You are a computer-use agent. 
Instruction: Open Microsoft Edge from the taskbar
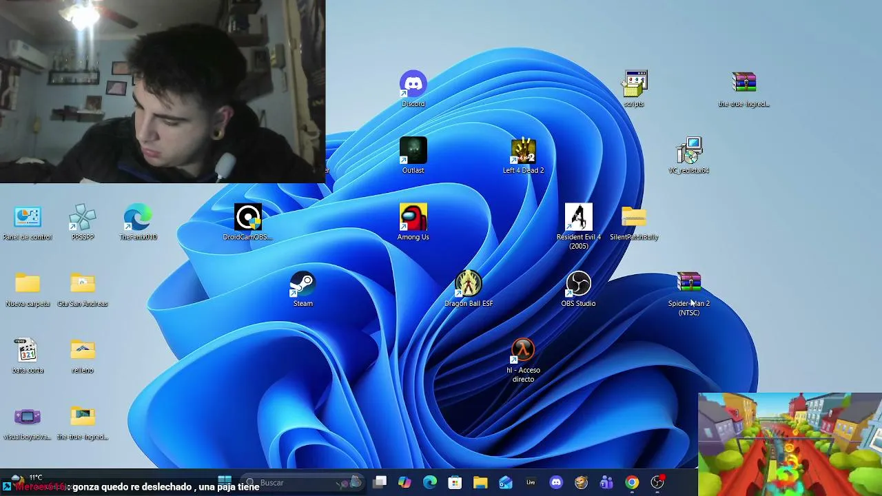pos(430,483)
